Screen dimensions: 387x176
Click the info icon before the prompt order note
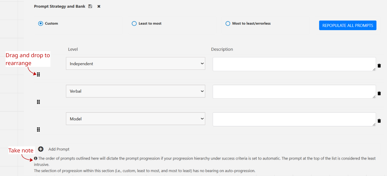click(x=36, y=159)
